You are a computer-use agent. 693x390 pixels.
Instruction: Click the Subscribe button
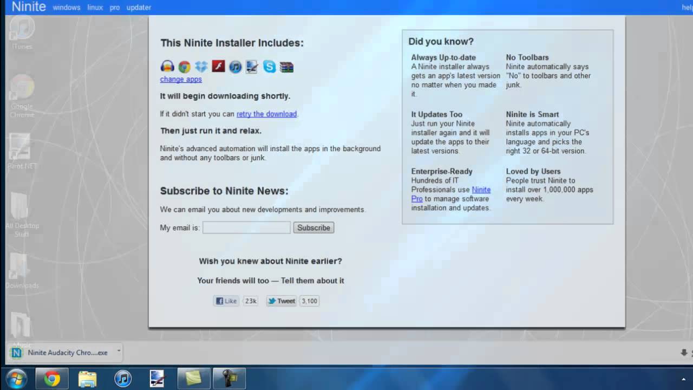tap(313, 227)
